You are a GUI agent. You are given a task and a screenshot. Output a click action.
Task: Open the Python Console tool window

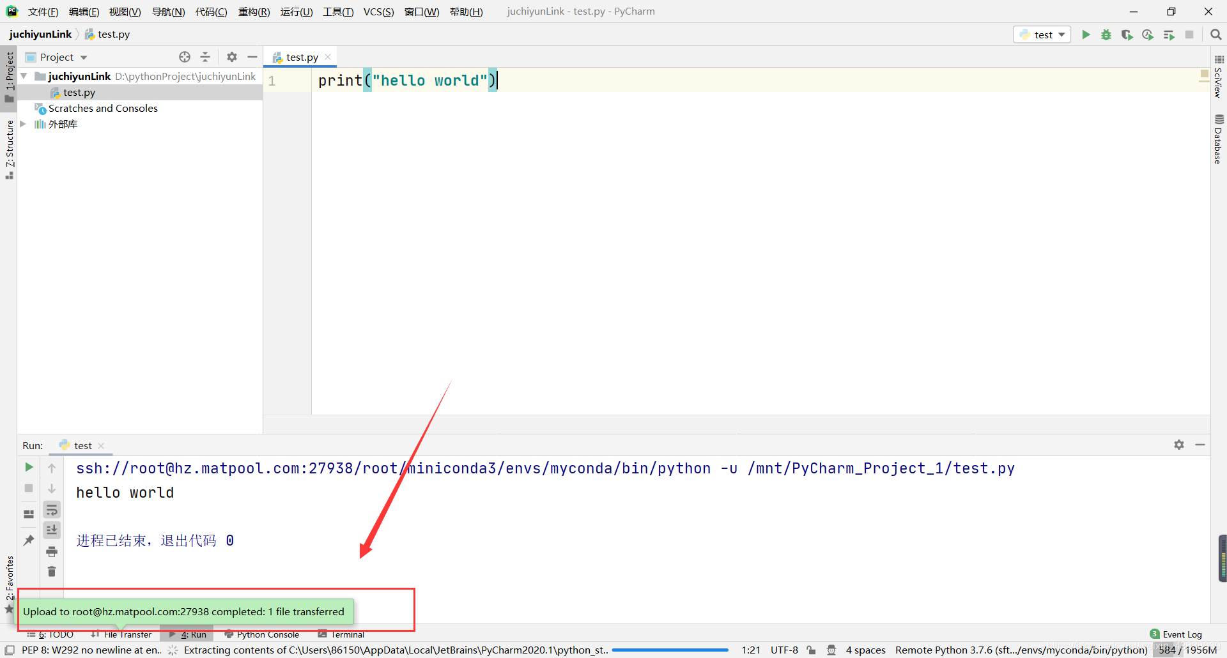pos(262,634)
